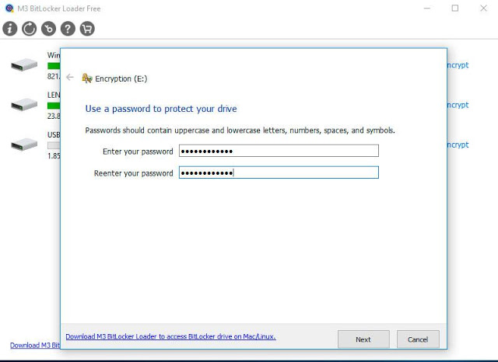Viewport: 498px width, 362px height.
Task: Select the first drive icon in list
Action: pyautogui.click(x=24, y=65)
